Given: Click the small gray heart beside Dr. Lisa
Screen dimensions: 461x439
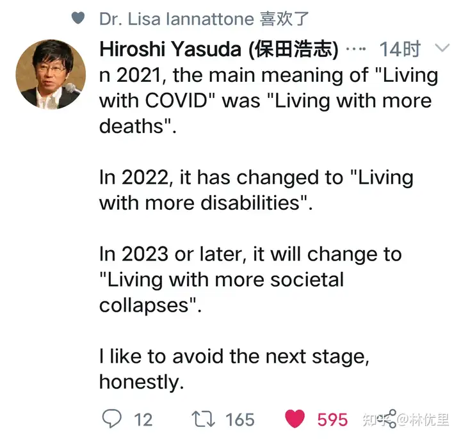Looking at the screenshot, I should coord(78,19).
